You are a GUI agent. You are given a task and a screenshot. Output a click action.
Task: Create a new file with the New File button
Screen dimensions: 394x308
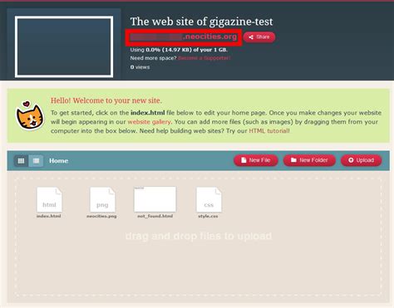point(256,160)
